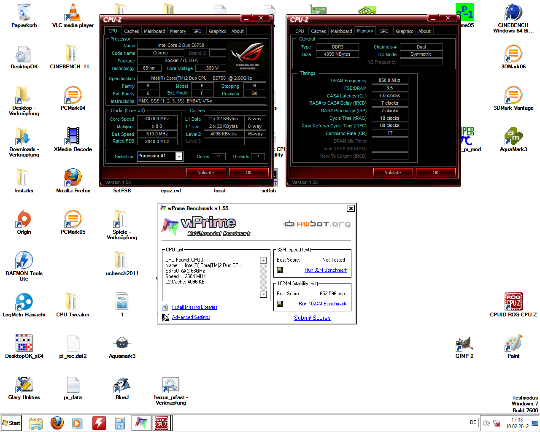The image size is (540, 432).
Task: Click the Bus Speed value 510.0 MHz
Action: 157,134
